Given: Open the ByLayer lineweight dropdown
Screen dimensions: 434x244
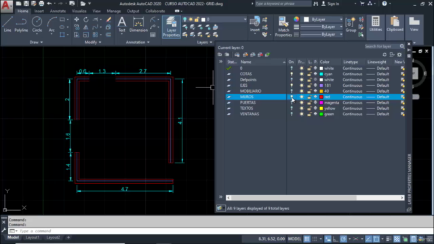Looking at the screenshot, I should coord(341,27).
